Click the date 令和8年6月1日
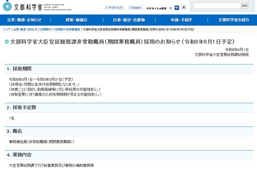Viewport: 257px width, 172px height. (237, 49)
